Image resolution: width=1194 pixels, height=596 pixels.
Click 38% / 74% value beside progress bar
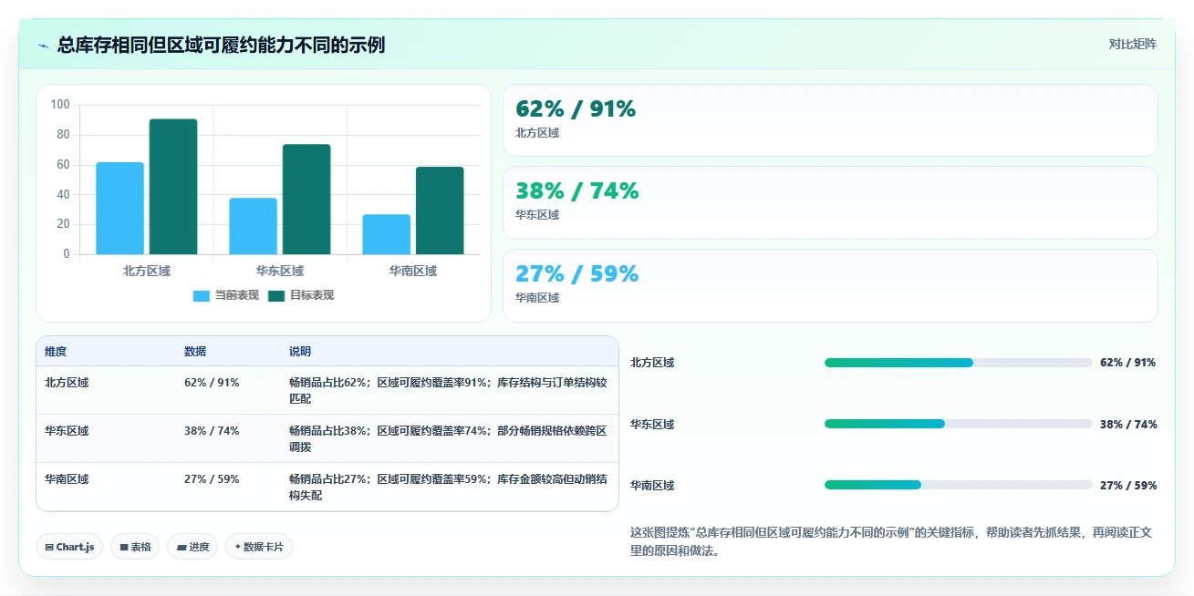pyautogui.click(x=1128, y=424)
